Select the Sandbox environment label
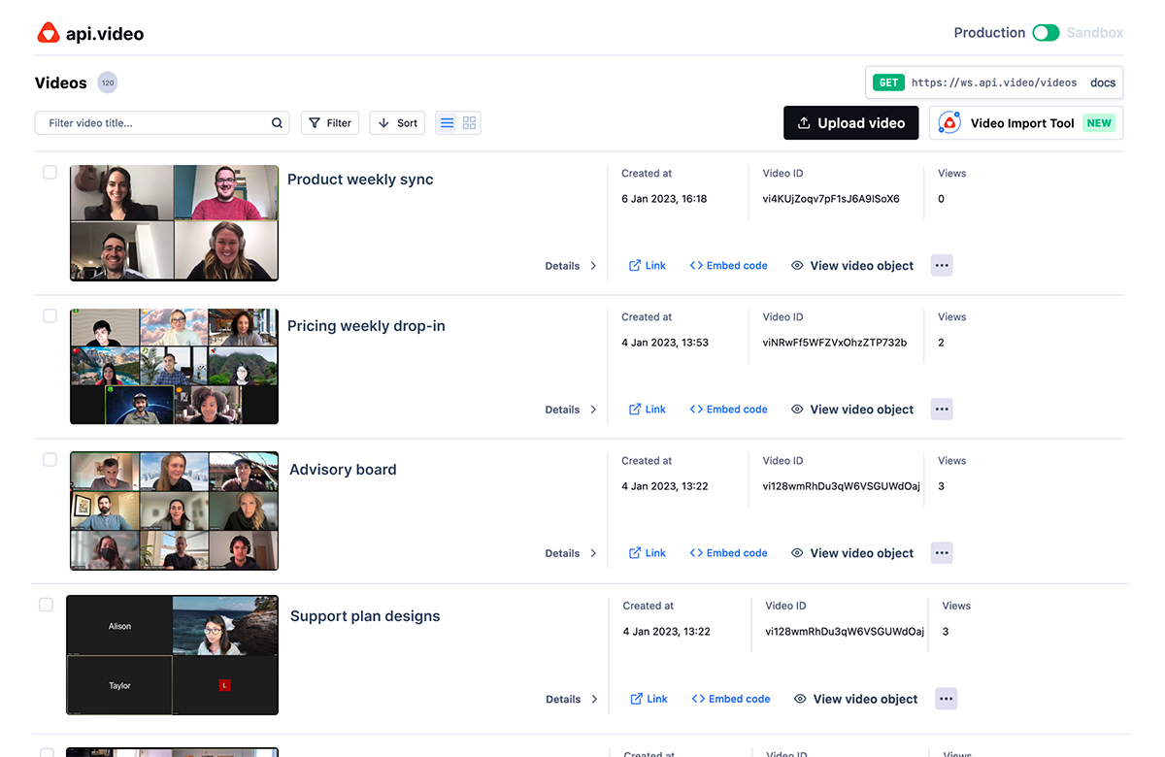 click(1095, 33)
